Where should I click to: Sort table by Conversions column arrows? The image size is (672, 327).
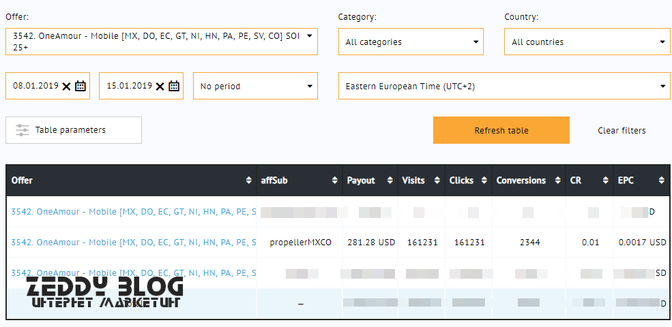[559, 181]
